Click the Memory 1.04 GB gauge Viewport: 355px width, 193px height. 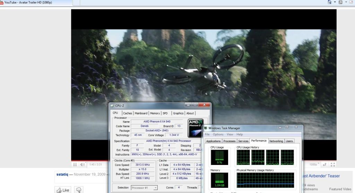(x=219, y=180)
